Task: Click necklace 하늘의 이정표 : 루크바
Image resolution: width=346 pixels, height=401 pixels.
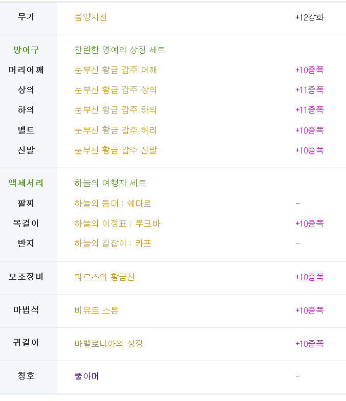Action: pyautogui.click(x=117, y=223)
